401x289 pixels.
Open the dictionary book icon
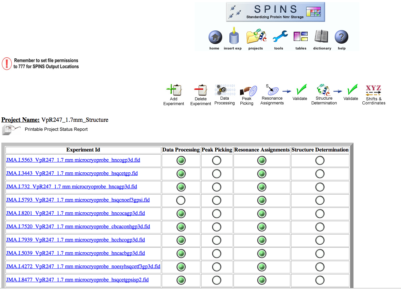pyautogui.click(x=321, y=37)
